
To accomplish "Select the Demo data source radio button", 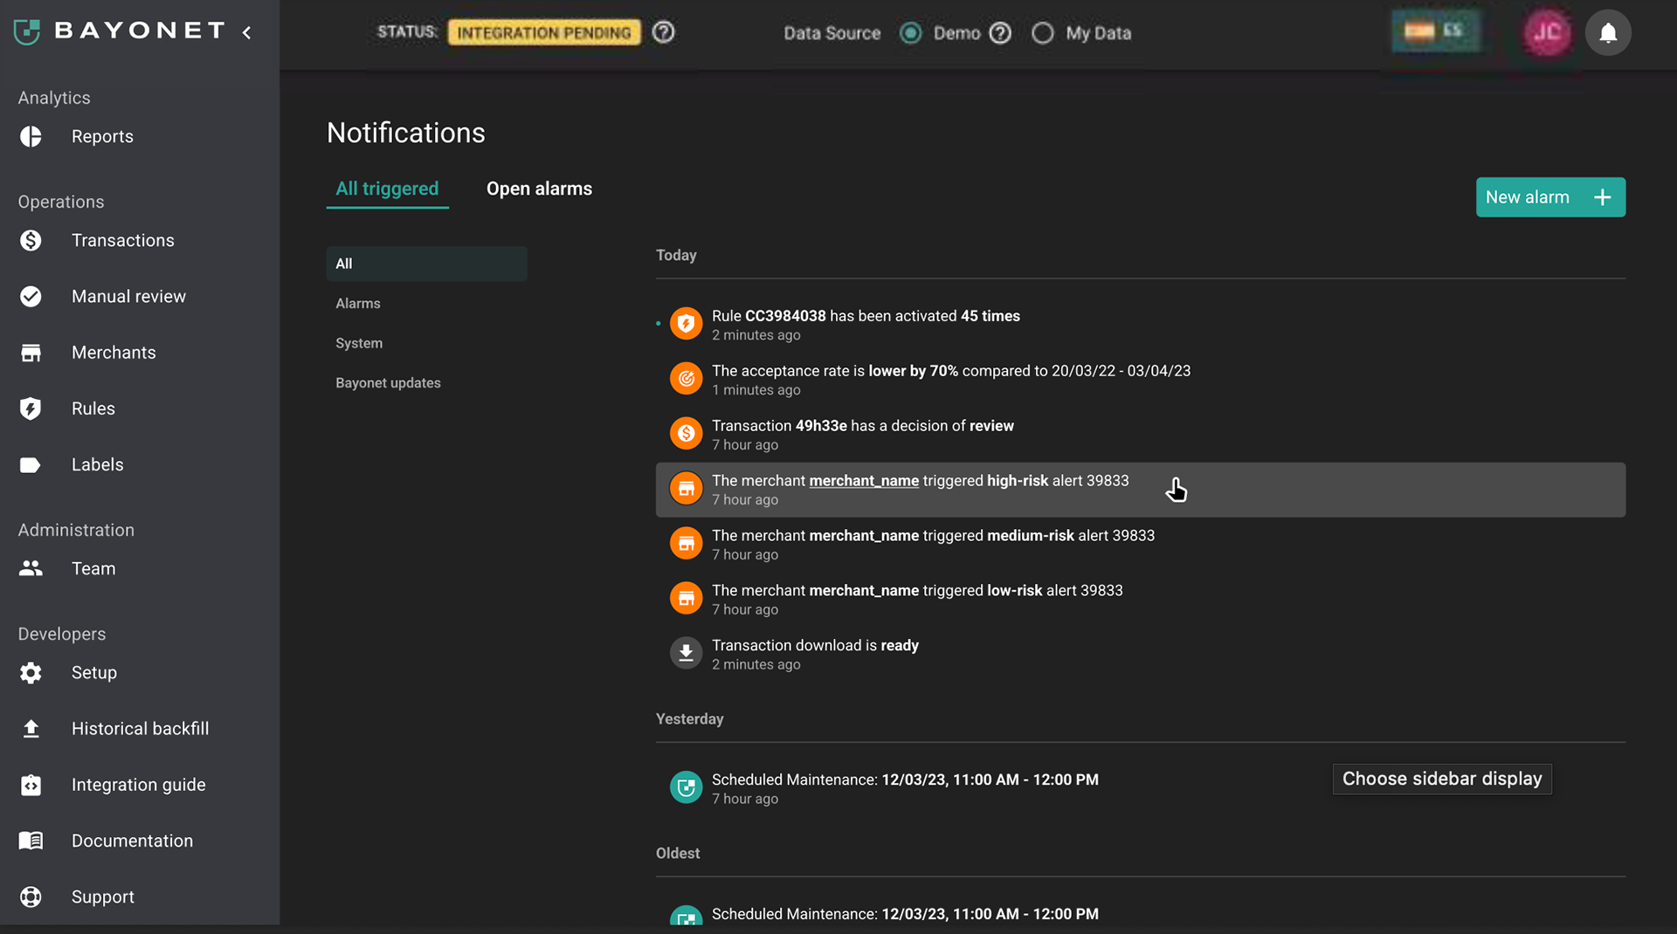I will (x=910, y=33).
